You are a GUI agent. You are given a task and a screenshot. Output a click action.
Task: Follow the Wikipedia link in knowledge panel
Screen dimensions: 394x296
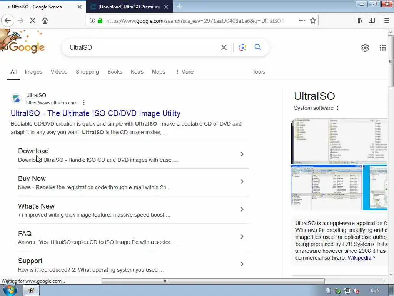pyautogui.click(x=361, y=258)
